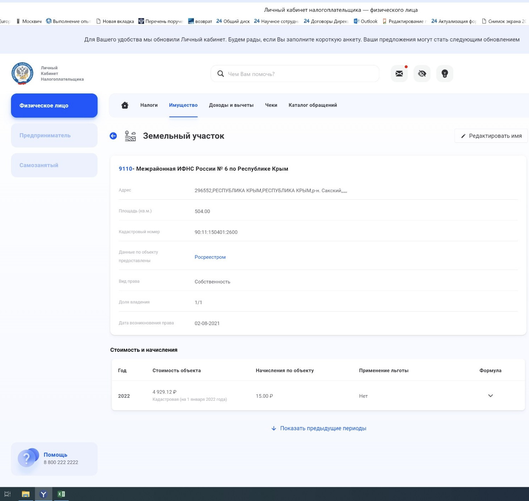Open messages via the envelope icon
Viewport: 529px width, 501px height.
point(399,74)
